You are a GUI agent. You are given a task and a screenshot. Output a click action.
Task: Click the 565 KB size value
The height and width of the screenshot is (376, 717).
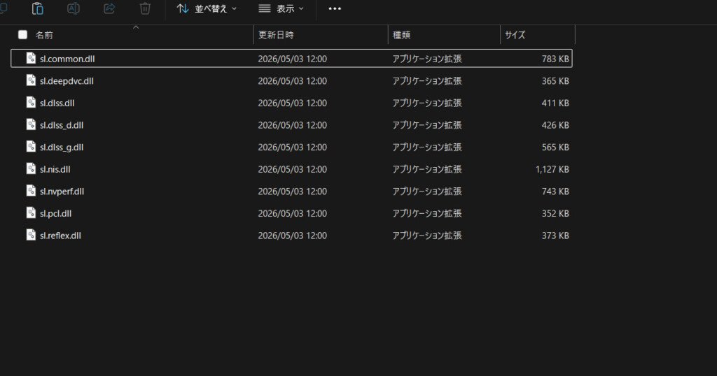(x=555, y=147)
